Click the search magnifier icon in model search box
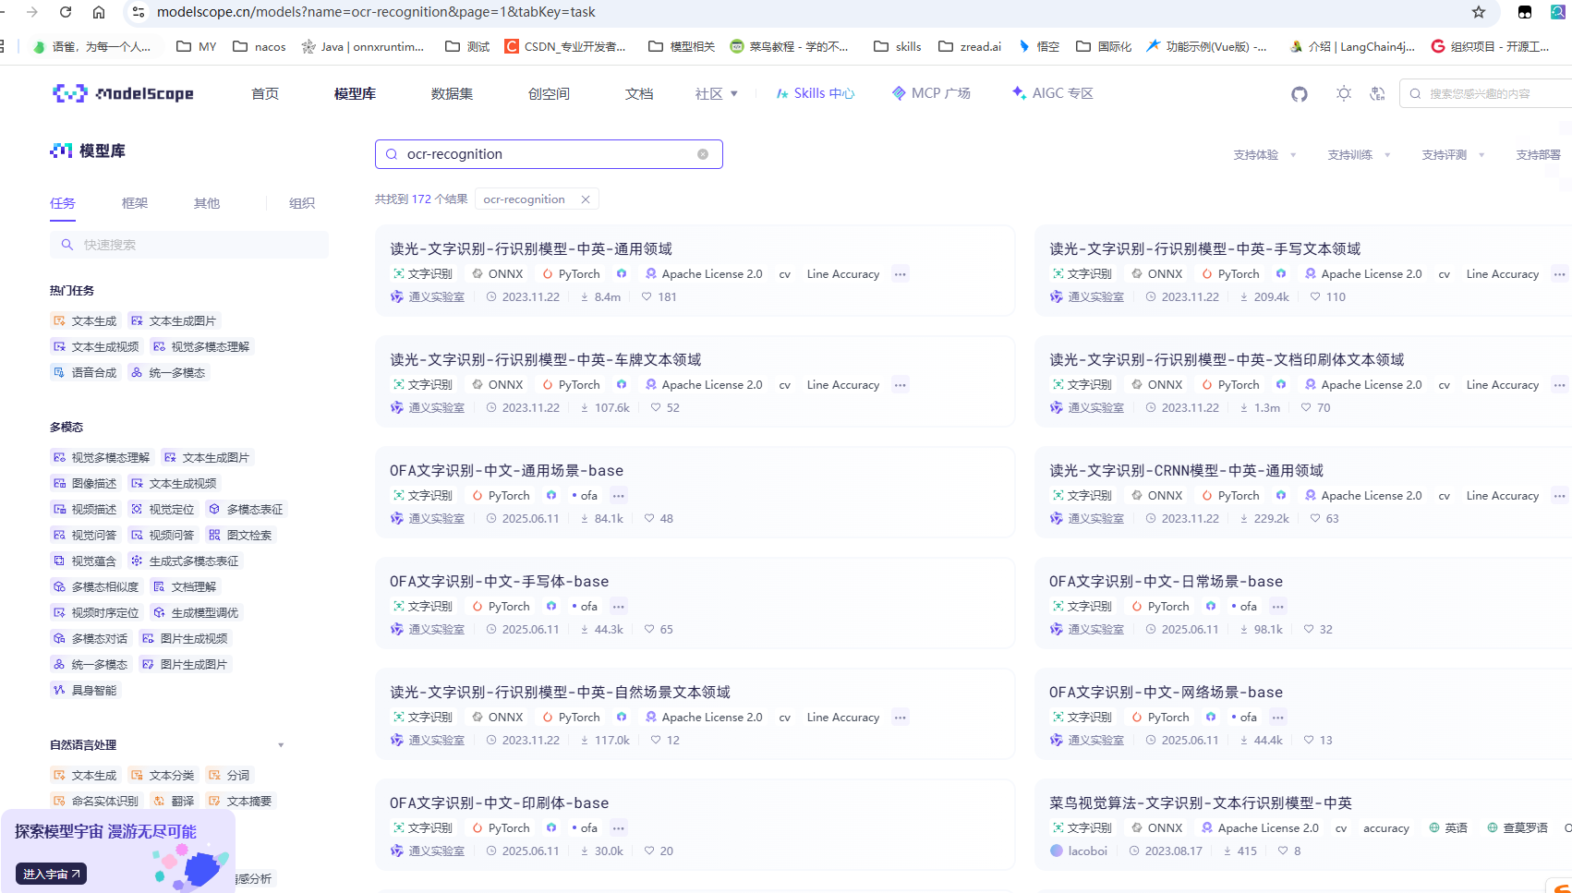This screenshot has height=893, width=1572. (392, 154)
